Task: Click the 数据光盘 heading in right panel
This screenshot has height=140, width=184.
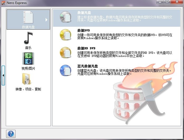Action: tap(84, 13)
